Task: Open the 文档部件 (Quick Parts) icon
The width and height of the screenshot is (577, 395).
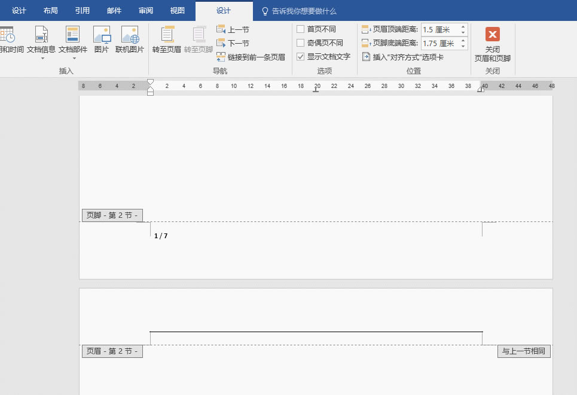Action: click(72, 34)
